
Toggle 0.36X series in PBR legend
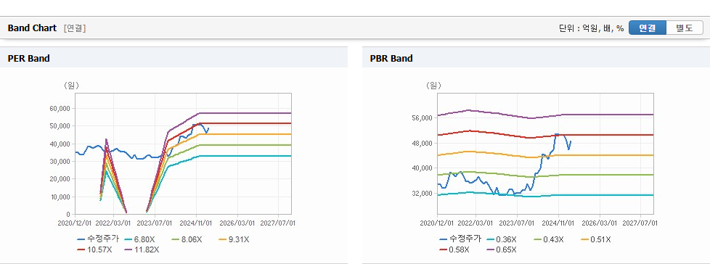tap(502, 239)
